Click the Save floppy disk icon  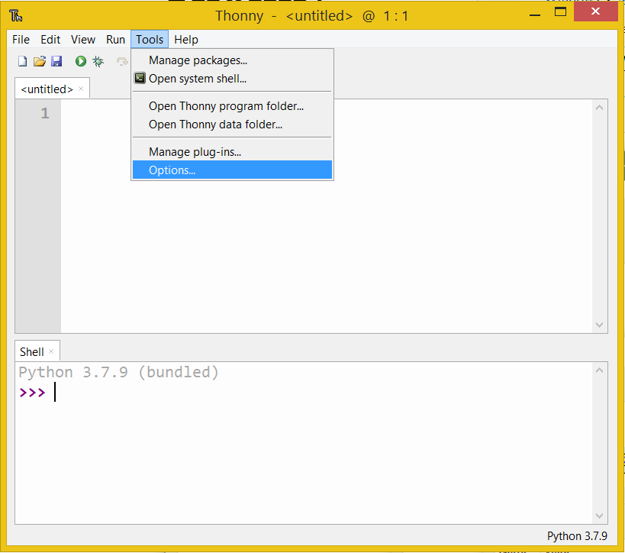56,61
